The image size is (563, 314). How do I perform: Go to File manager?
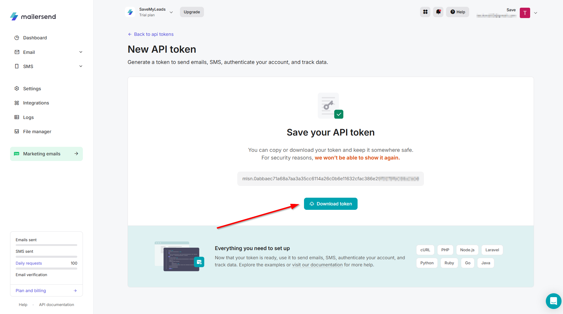(37, 132)
